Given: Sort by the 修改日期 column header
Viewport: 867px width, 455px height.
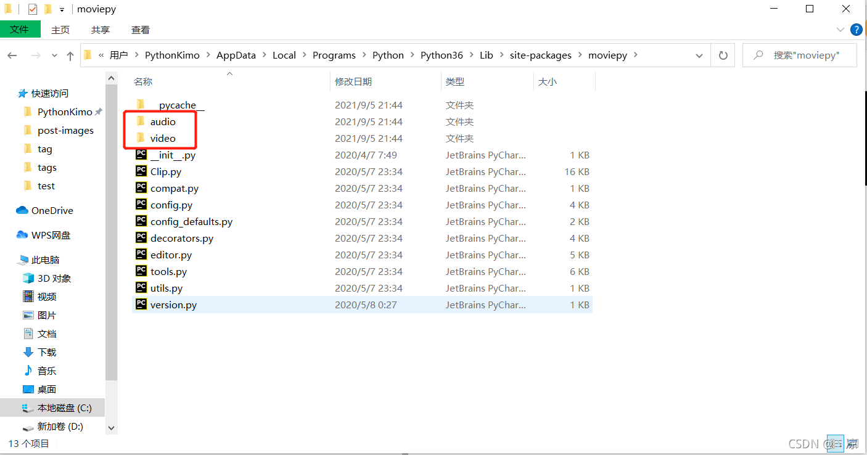Looking at the screenshot, I should (353, 81).
